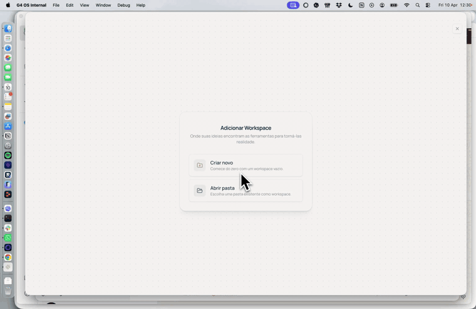
Task: Open Calendar from the Dock
Action: [8, 87]
